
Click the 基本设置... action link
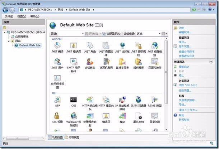[185, 46]
